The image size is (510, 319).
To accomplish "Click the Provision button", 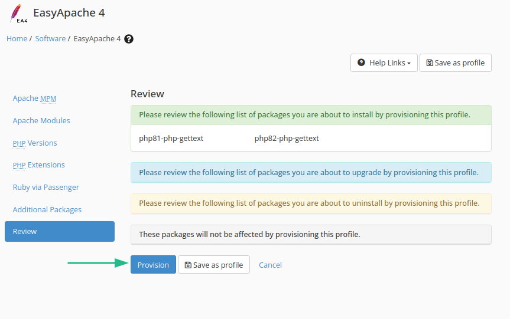I will click(153, 265).
